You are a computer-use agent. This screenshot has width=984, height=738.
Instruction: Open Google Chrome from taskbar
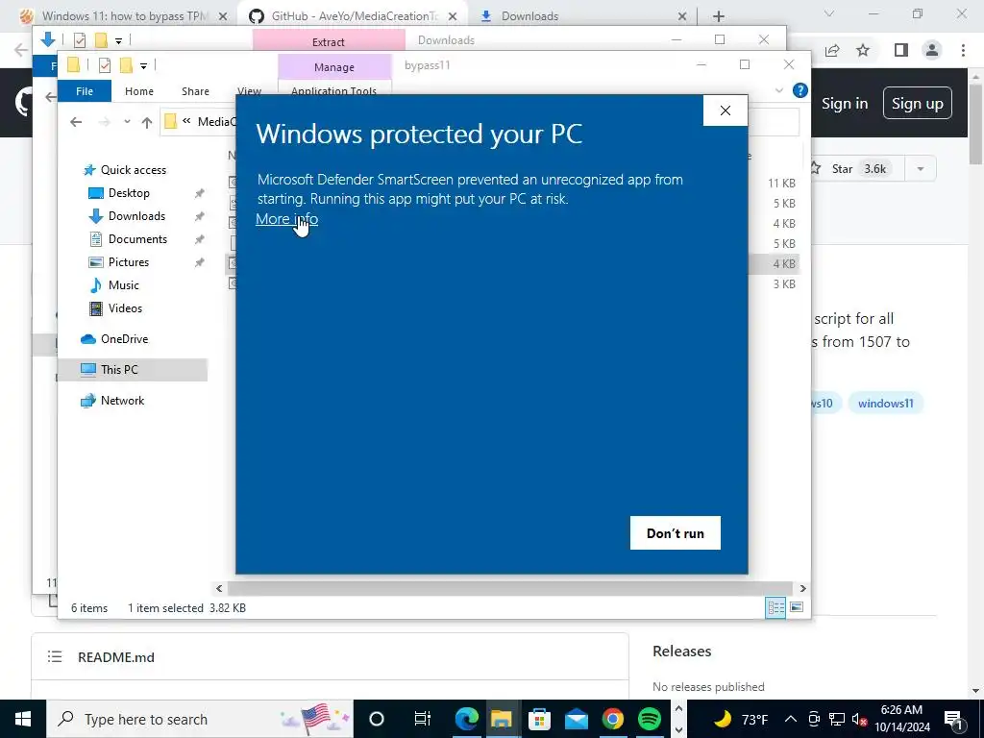(x=613, y=719)
